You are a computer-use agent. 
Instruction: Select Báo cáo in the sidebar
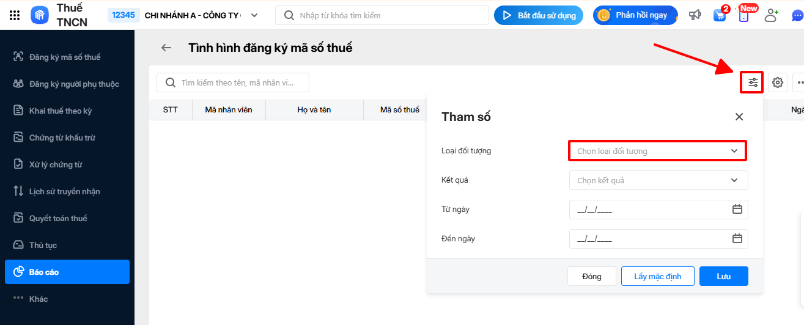point(67,272)
